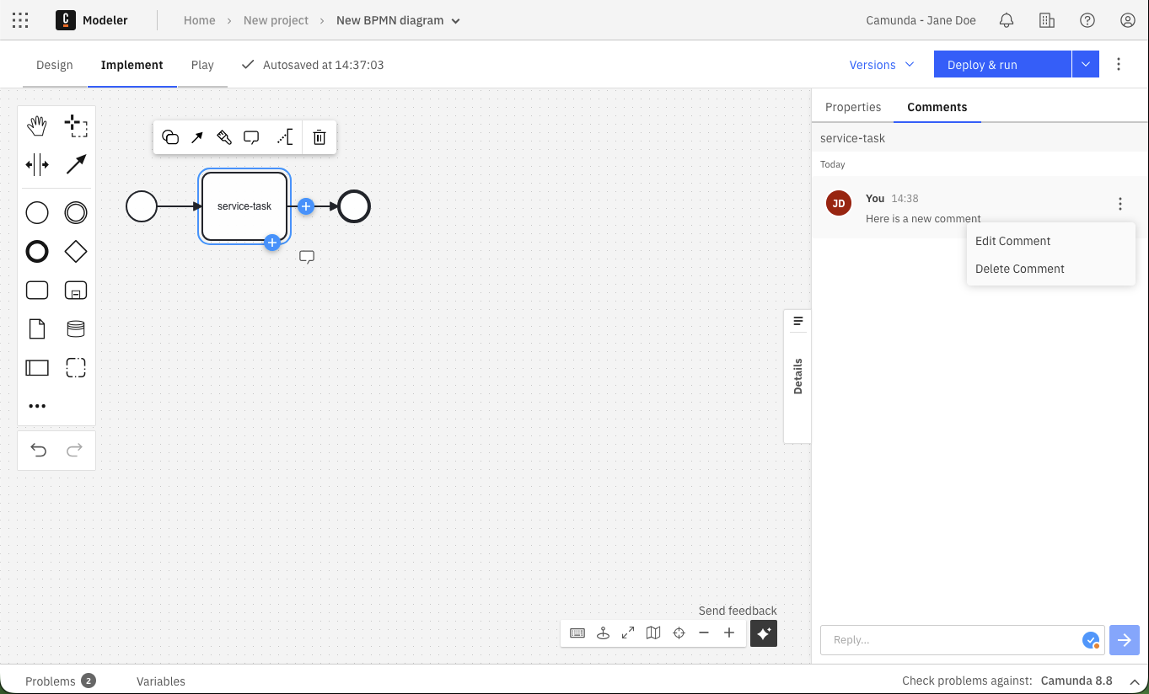Open the minimap icon in the canvas toolbar
Image resolution: width=1149 pixels, height=694 pixels.
pos(653,633)
